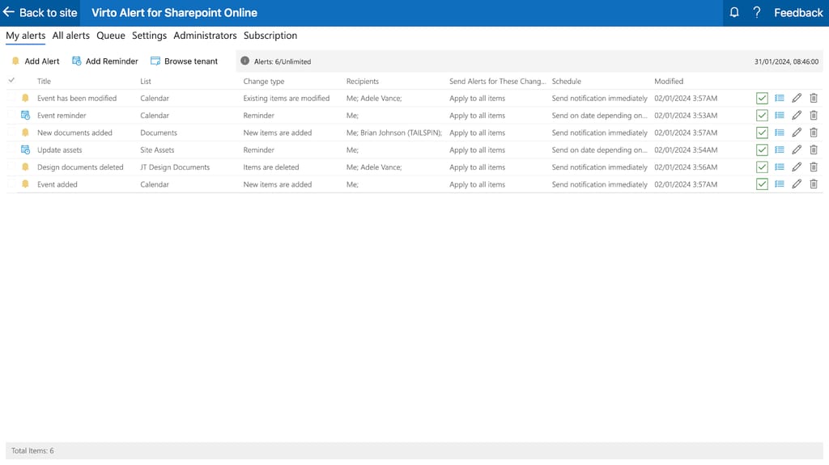Viewport: 829px width, 465px height.
Task: Click the 'Items are deleted' change type
Action: click(270, 167)
